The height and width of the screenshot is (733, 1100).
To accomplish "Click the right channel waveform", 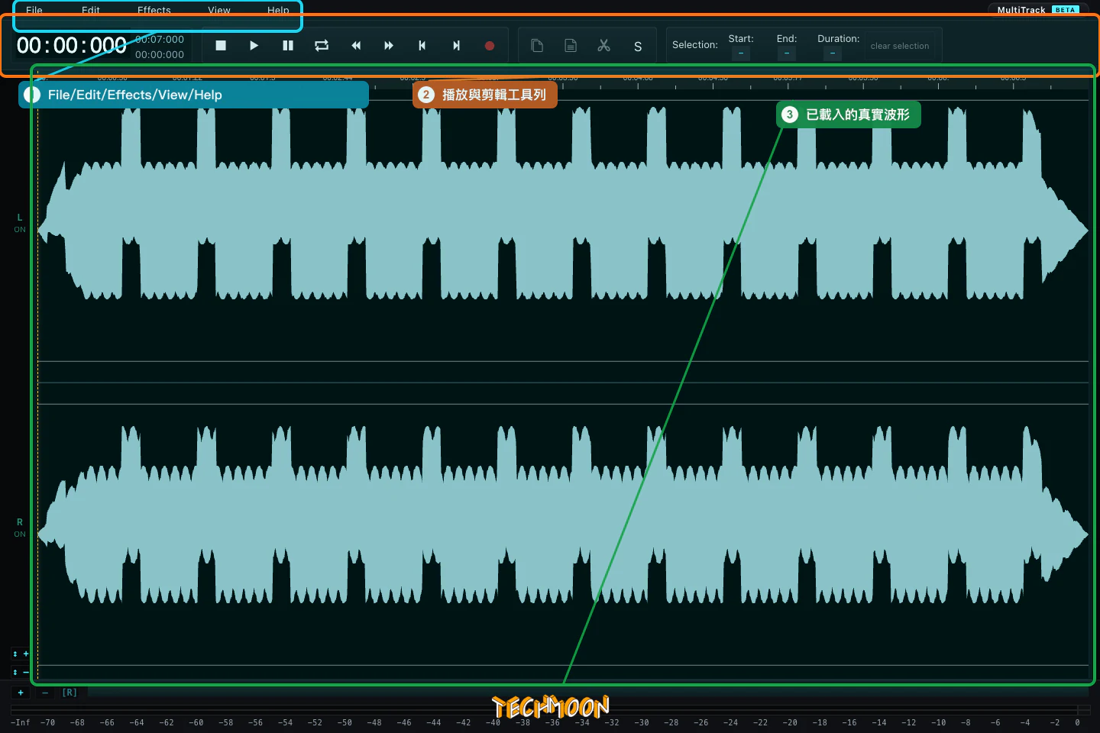I will click(x=563, y=534).
